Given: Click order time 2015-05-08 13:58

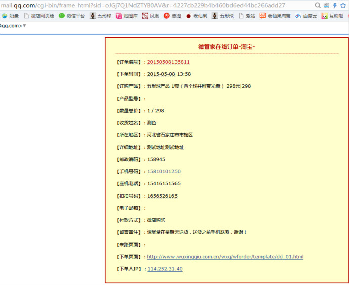Looking at the screenshot, I should point(169,74).
